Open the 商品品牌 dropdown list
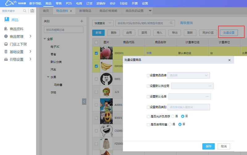The height and width of the screenshot is (155, 247). coord(206,75)
